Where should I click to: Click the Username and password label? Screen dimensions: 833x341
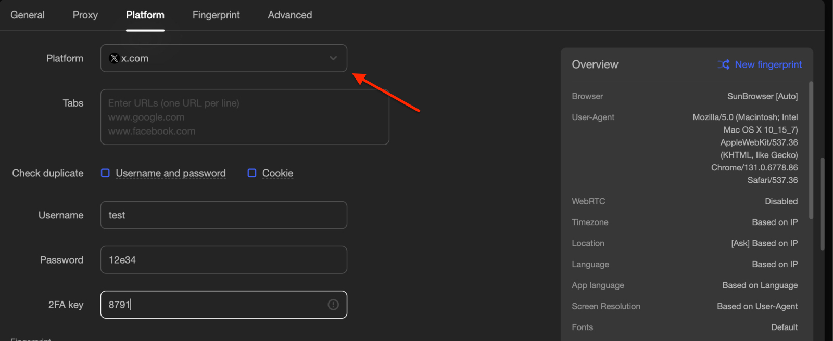(171, 173)
